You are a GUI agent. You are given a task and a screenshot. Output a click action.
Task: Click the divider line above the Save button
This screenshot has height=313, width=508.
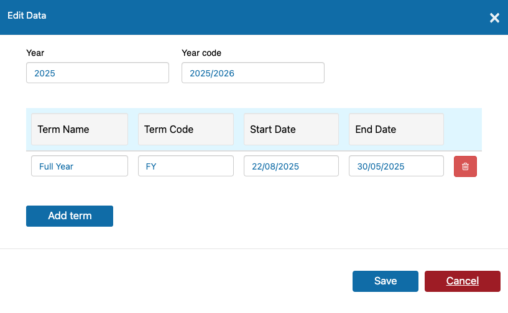pyautogui.click(x=254, y=248)
